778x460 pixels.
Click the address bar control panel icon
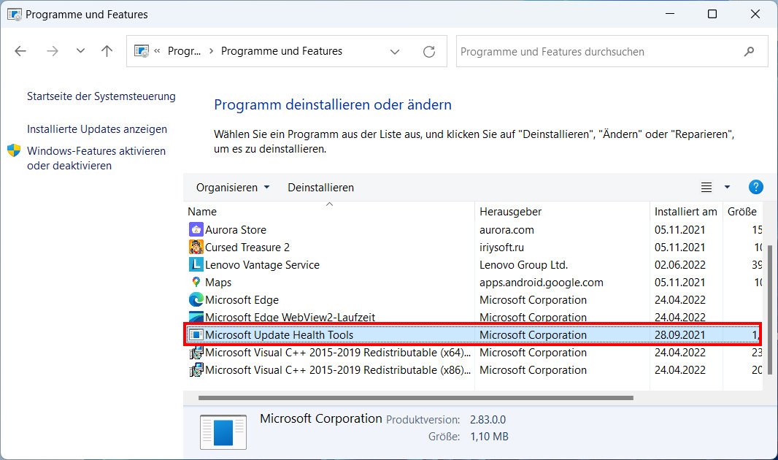(x=142, y=51)
